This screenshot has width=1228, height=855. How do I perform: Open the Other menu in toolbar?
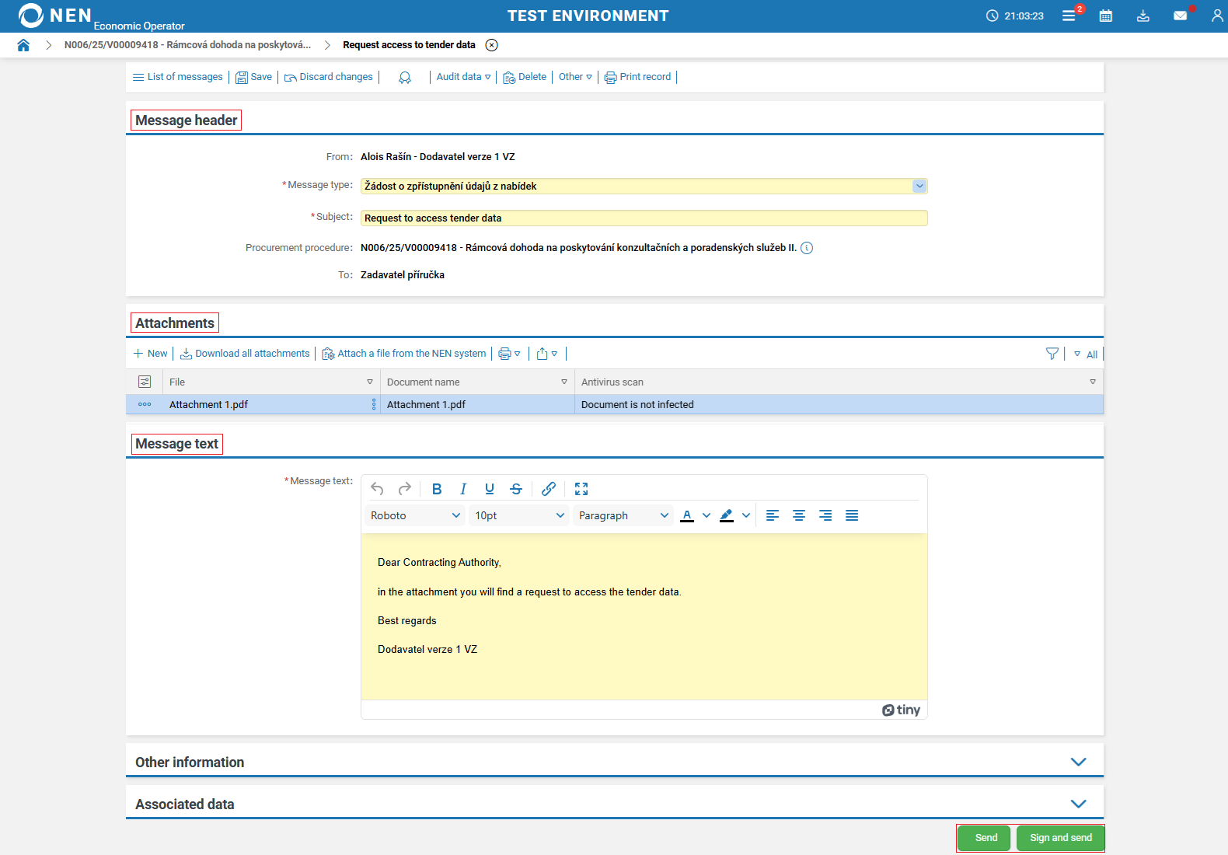pos(575,77)
